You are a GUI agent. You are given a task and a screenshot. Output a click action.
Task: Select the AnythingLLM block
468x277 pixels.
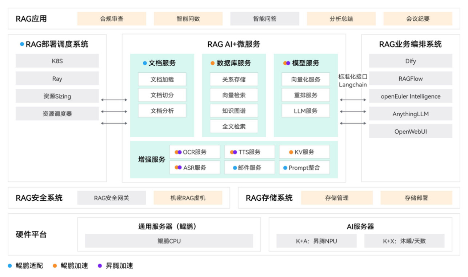[x=411, y=114]
